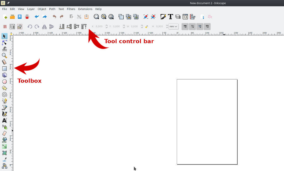This screenshot has width=284, height=171.
Task: Select the Spiral tool
Action: 4,94
